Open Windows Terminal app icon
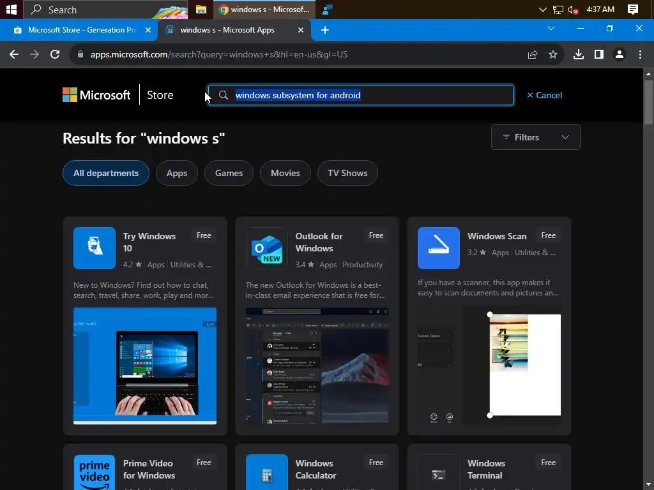 click(439, 473)
